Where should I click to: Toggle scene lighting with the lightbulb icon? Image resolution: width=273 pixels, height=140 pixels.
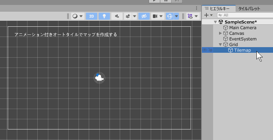104,16
